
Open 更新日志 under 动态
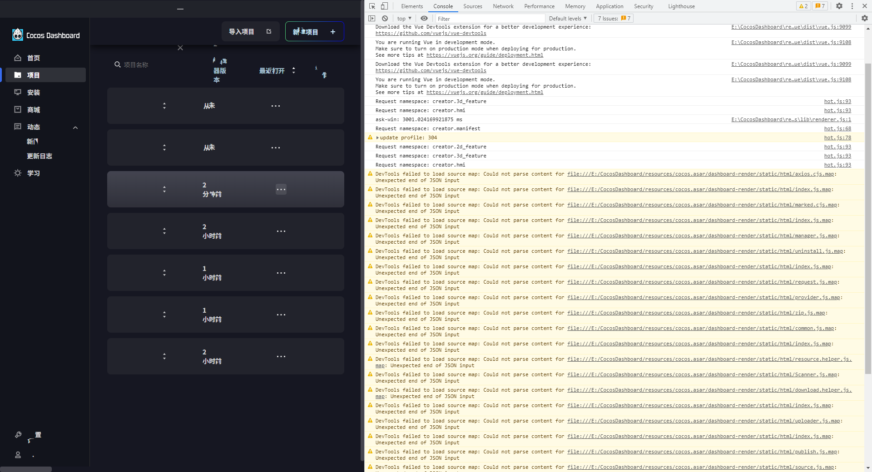pyautogui.click(x=40, y=156)
